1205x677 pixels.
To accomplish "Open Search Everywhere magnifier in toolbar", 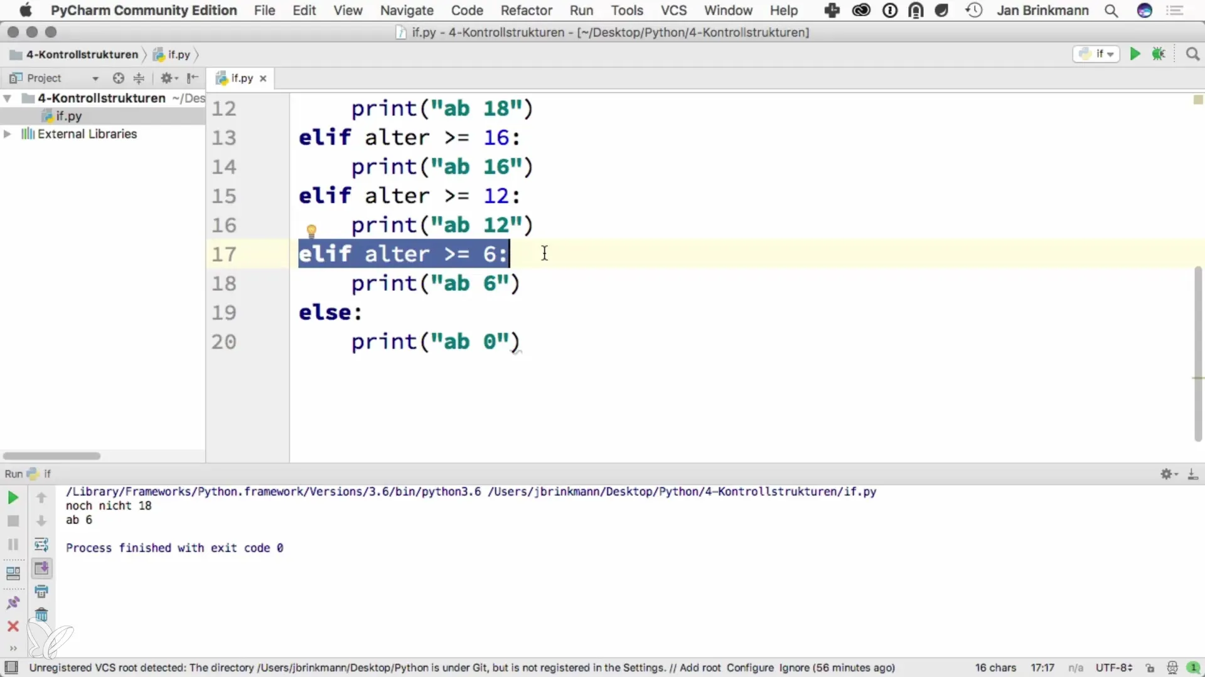I will pyautogui.click(x=1192, y=54).
